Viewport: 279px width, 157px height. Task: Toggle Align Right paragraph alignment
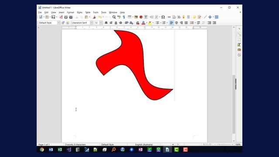[x=181, y=23]
